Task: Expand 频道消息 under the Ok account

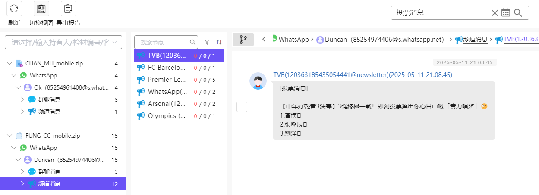Action: [x=22, y=111]
